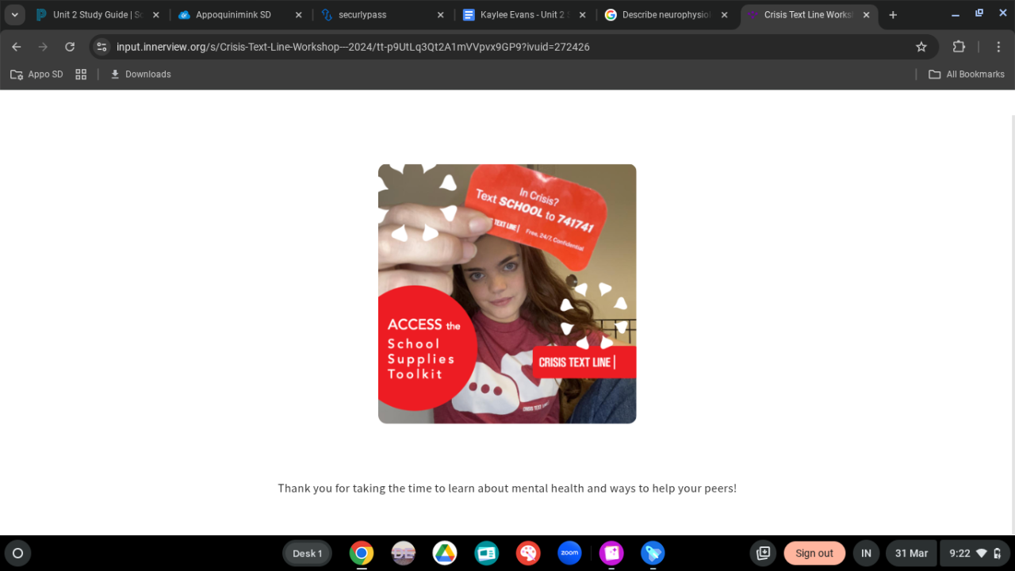
Task: Open the calendar showing 31 Mar
Action: tap(911, 554)
